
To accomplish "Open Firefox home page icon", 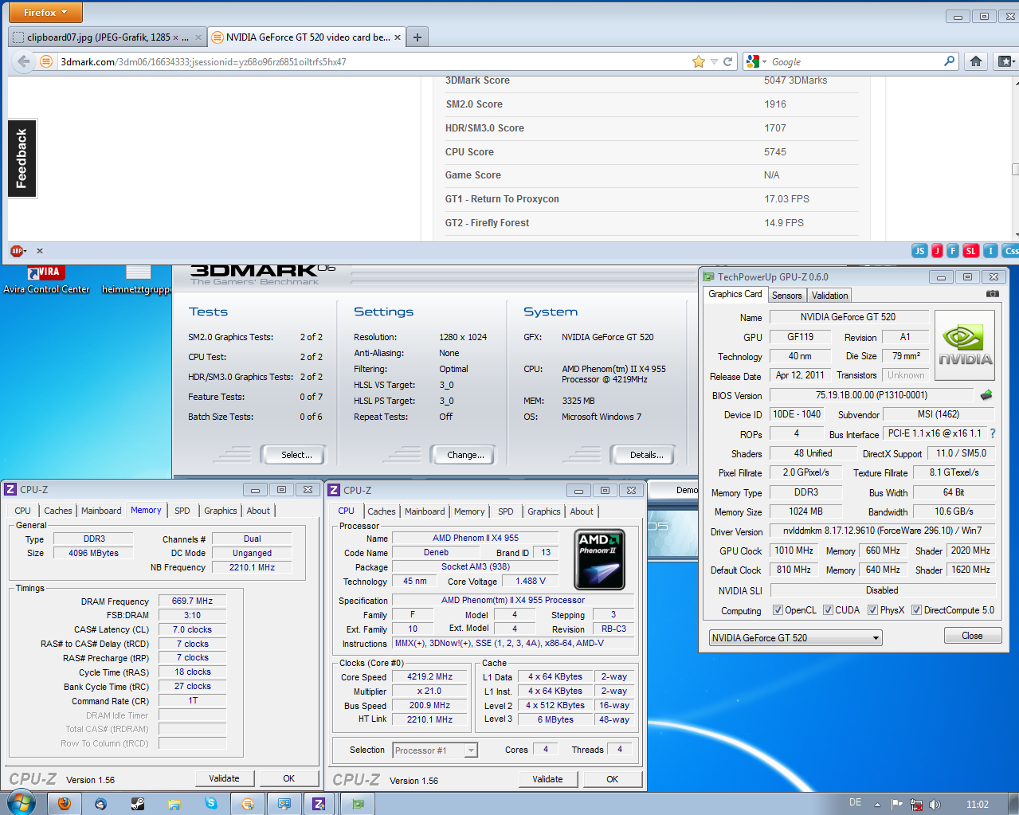I will point(975,61).
